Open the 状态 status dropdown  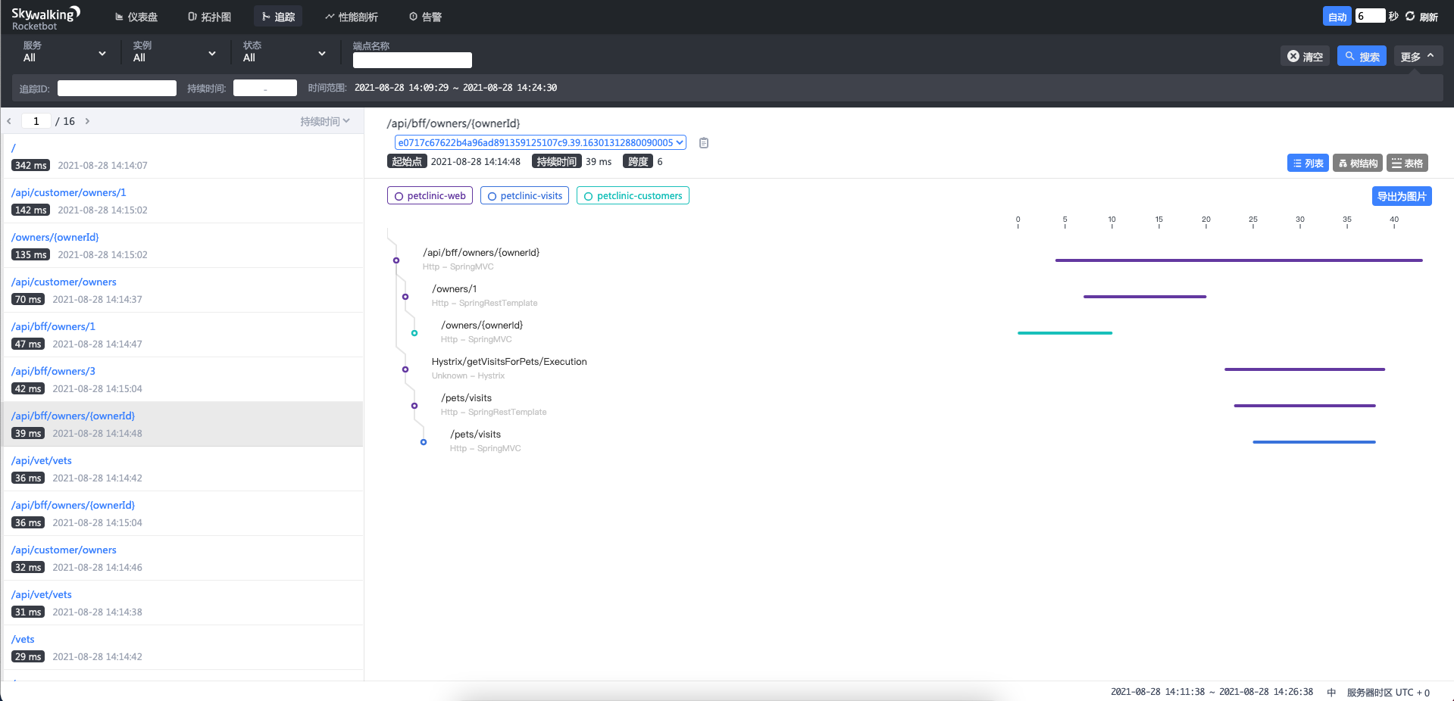284,52
